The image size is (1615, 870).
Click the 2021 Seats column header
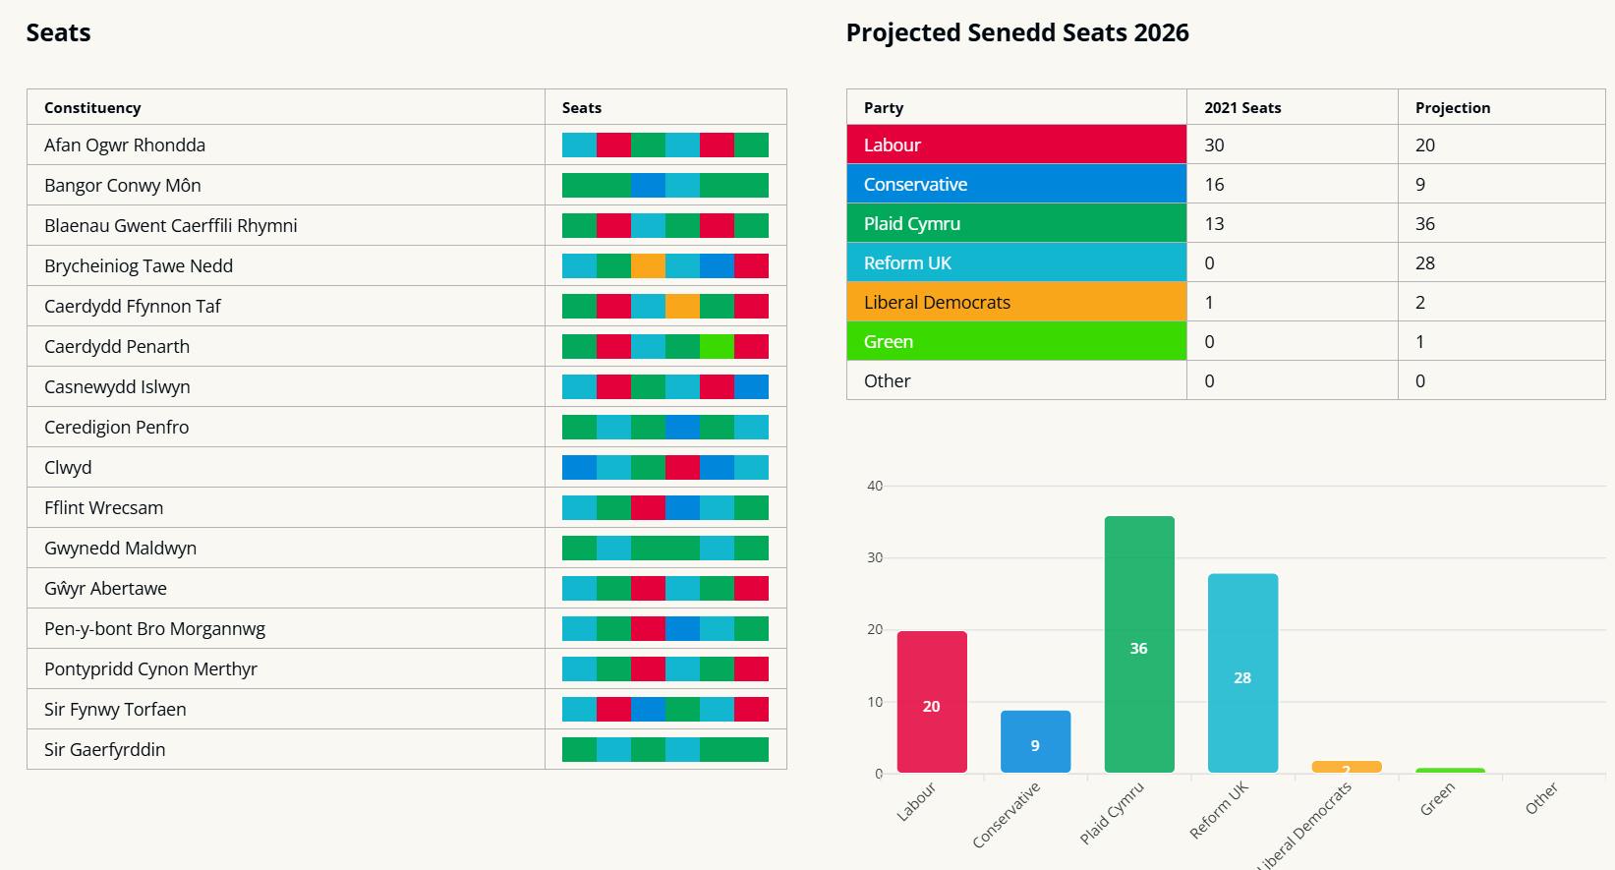pos(1242,108)
